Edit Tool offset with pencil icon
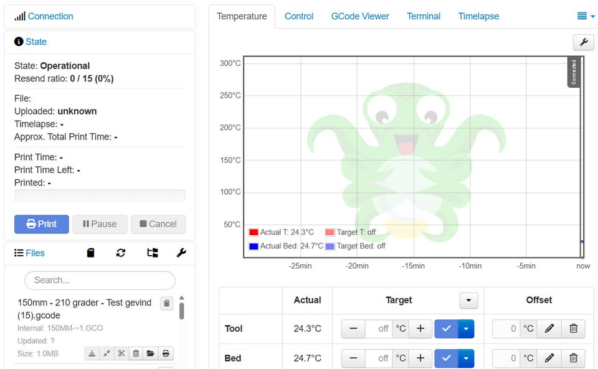The image size is (598, 369). (x=549, y=329)
